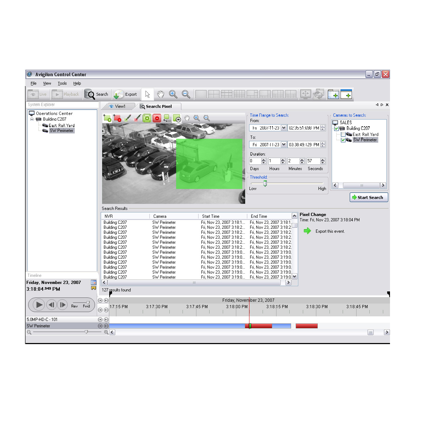
Task: Click hand pan icon above camera image
Action: click(187, 118)
